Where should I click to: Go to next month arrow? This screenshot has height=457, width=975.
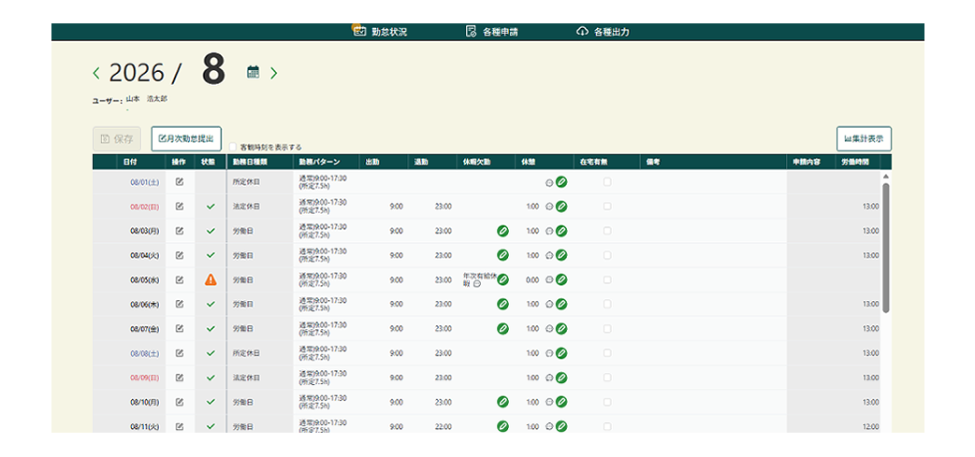point(273,73)
